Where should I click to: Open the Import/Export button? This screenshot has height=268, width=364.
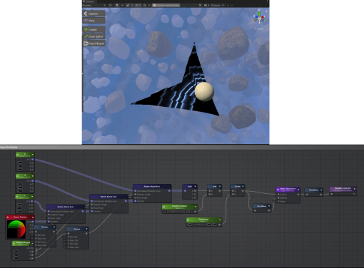pos(94,43)
